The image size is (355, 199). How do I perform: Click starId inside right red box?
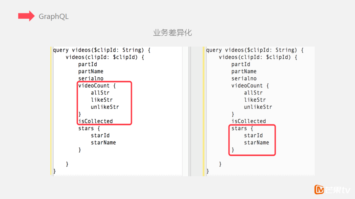pos(253,135)
